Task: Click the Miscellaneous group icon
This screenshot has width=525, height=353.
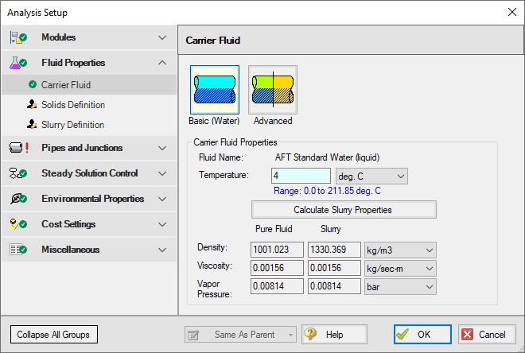Action: [19, 250]
